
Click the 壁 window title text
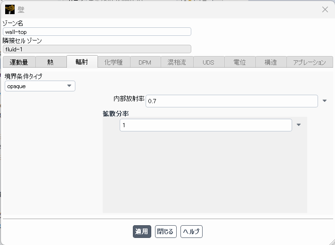pos(21,9)
